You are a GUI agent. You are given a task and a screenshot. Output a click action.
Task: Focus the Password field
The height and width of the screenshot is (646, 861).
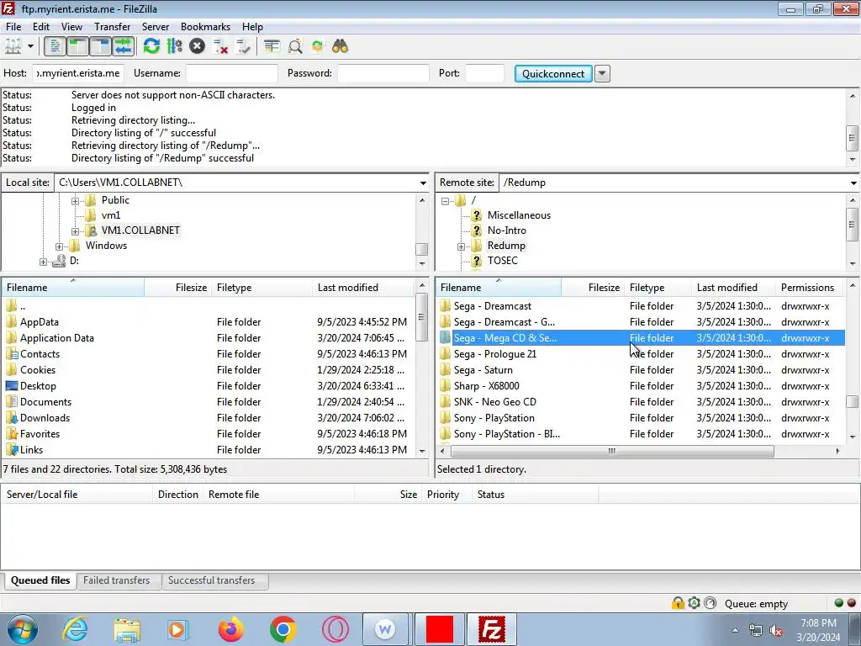383,74
